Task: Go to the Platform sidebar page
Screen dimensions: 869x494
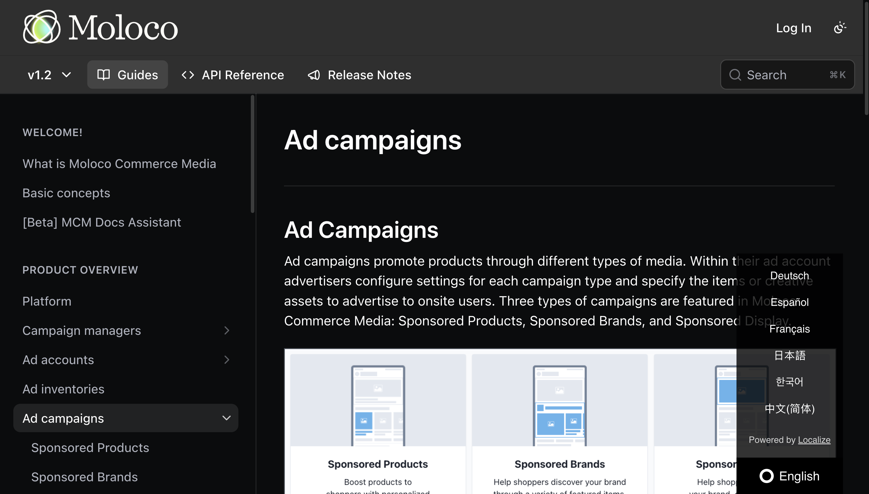Action: 47,301
